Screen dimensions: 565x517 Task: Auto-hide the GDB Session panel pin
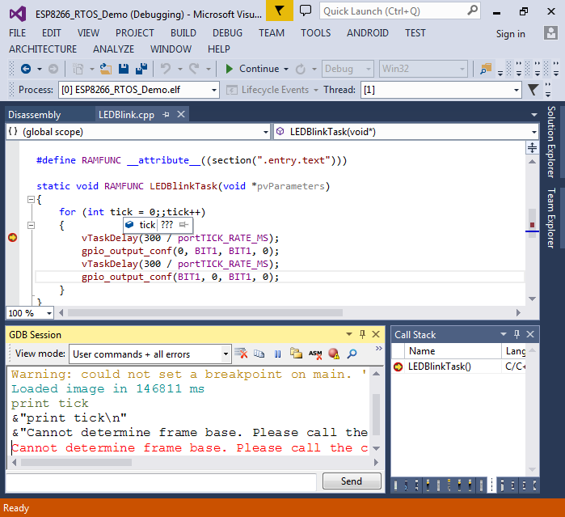[x=362, y=334]
